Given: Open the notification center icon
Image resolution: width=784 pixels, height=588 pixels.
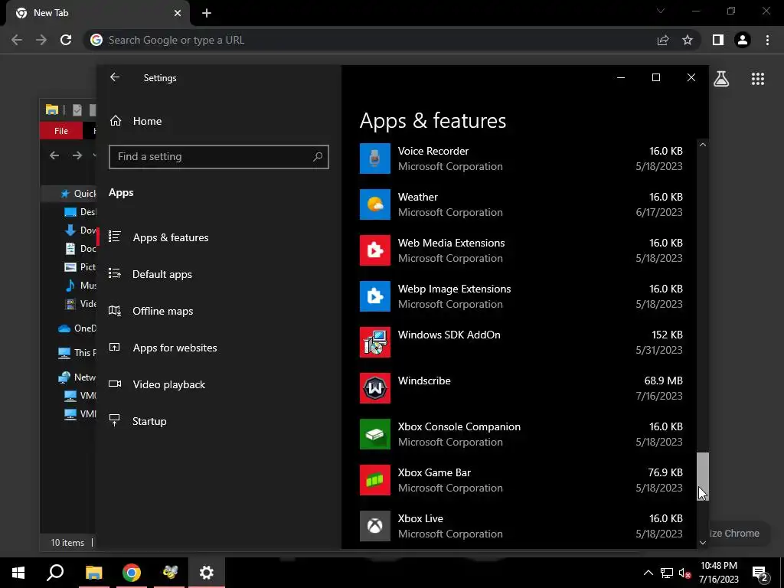Looking at the screenshot, I should (759, 573).
